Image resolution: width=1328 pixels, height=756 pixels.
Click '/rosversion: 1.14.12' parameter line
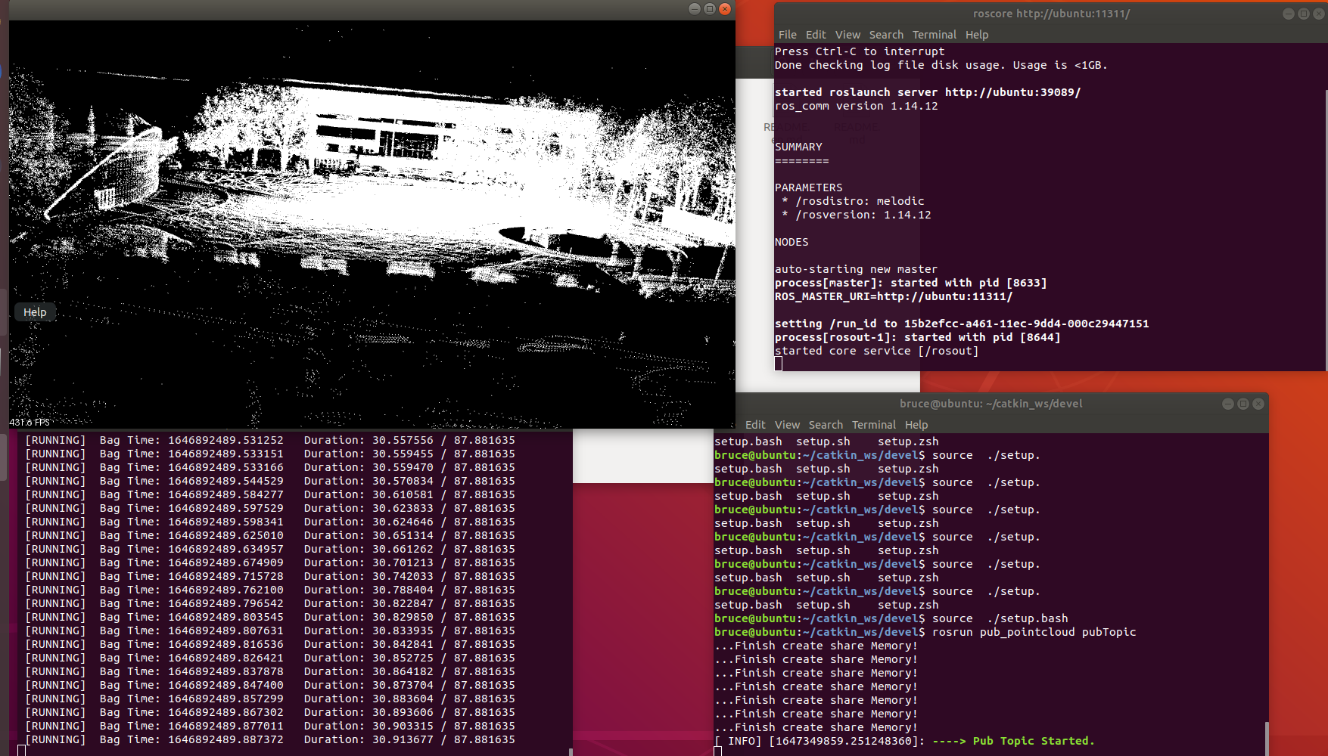[857, 215]
